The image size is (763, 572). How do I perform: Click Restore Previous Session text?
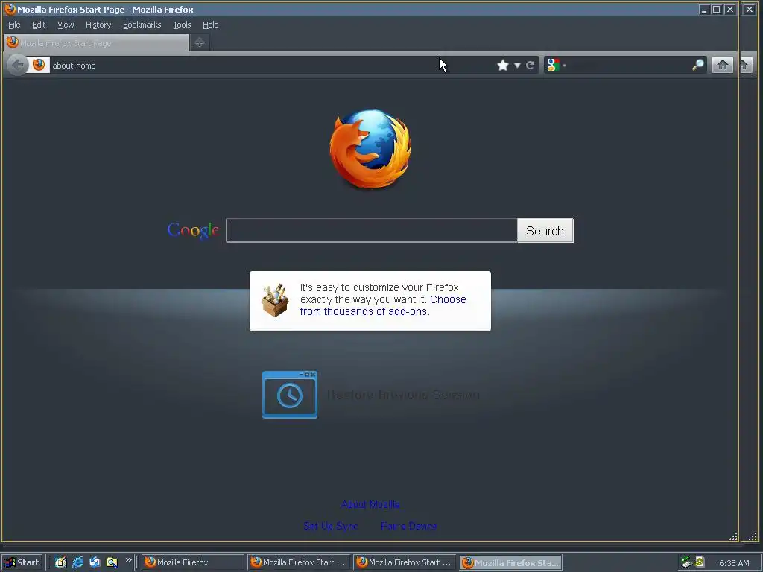[x=403, y=395]
